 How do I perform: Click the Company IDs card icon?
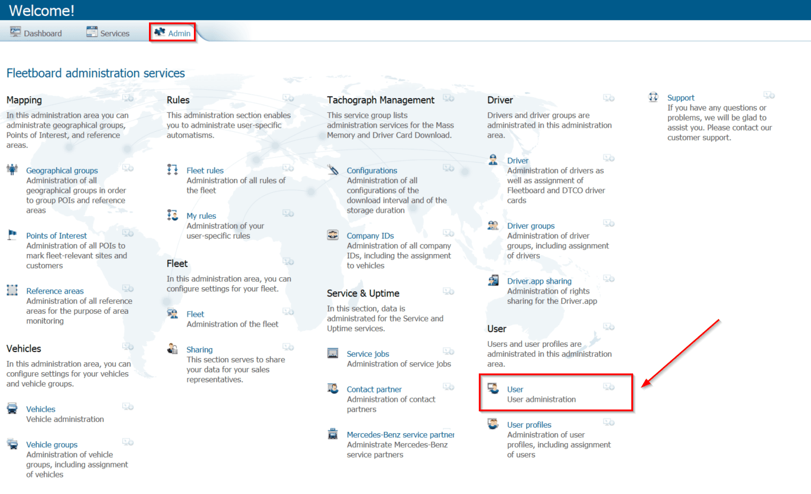[333, 235]
